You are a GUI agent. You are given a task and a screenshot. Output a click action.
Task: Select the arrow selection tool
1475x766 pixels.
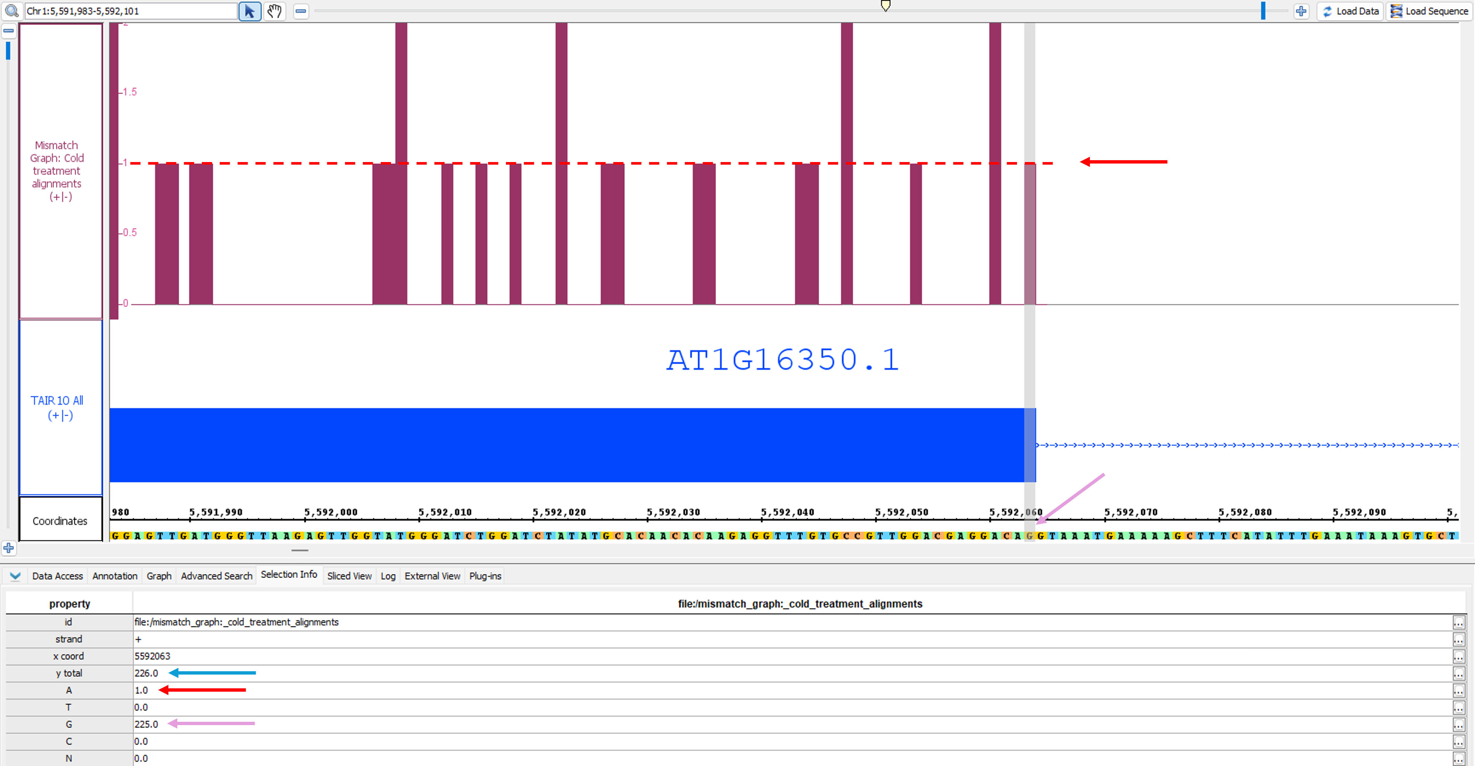pyautogui.click(x=250, y=11)
